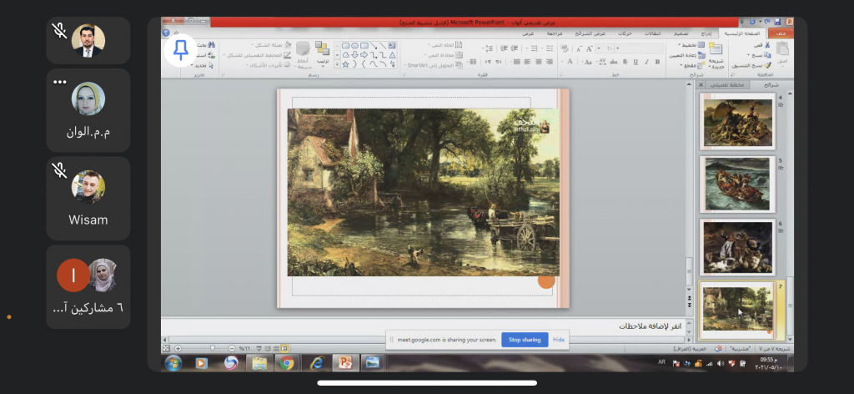854x394 pixels.
Task: Select slide 5 thumbnail with boat painting
Action: coord(737,184)
